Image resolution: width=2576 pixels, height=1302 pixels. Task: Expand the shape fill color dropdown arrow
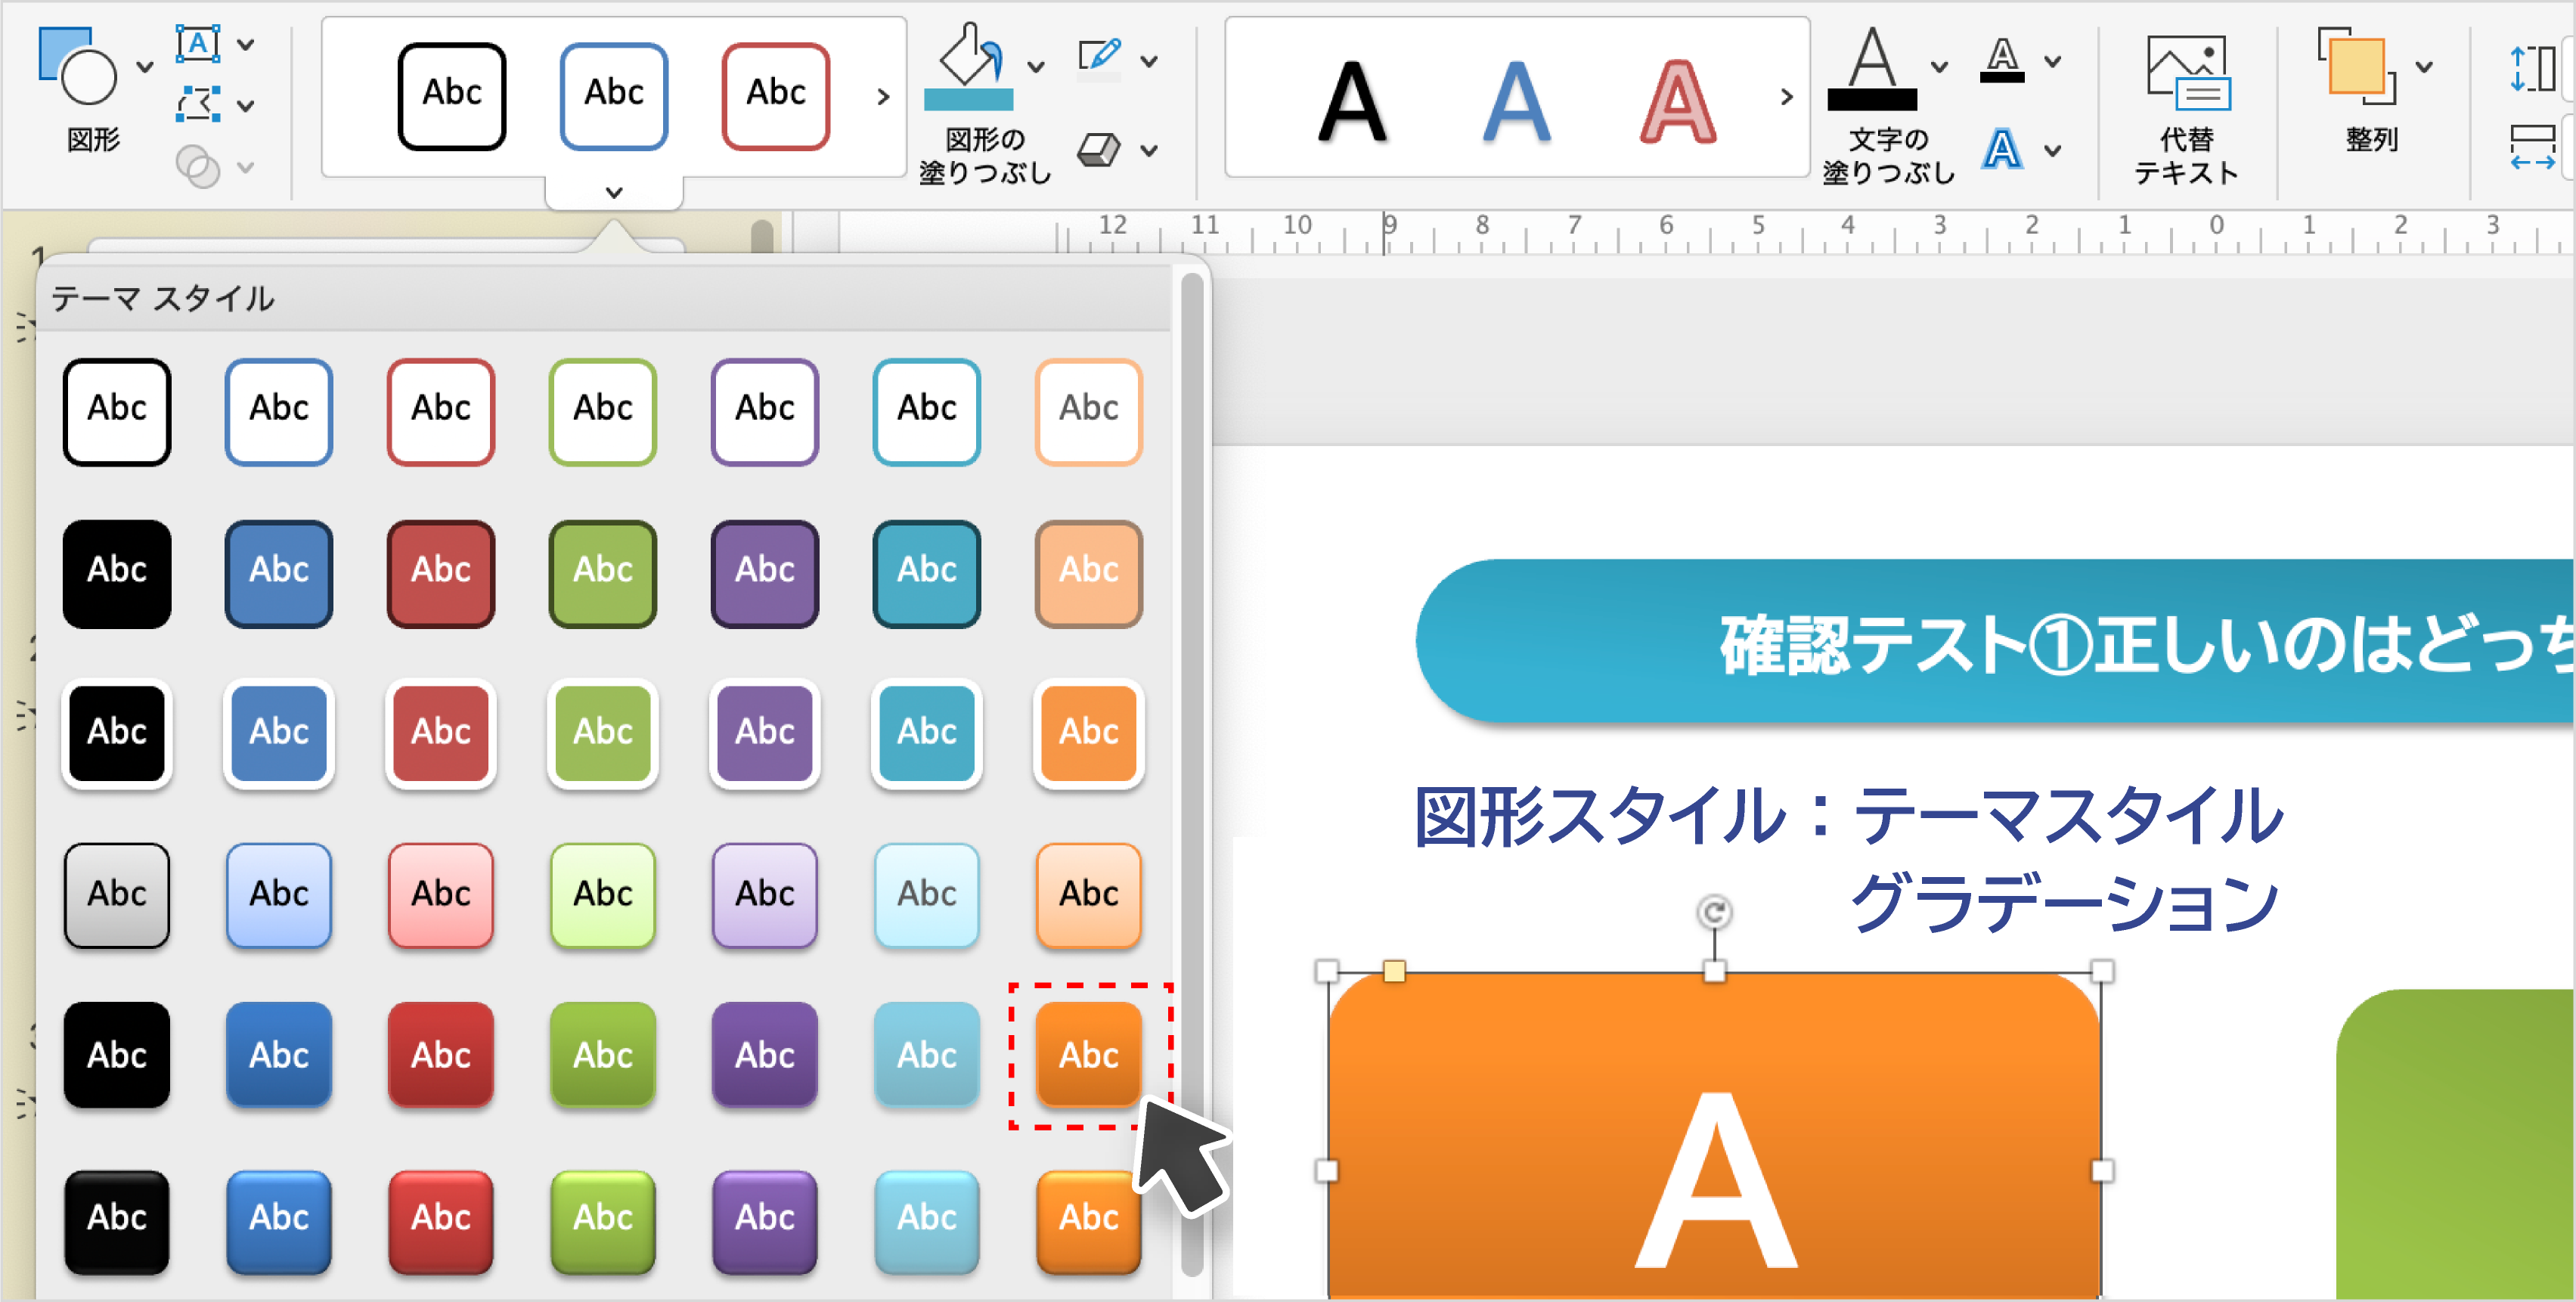[x=1036, y=67]
